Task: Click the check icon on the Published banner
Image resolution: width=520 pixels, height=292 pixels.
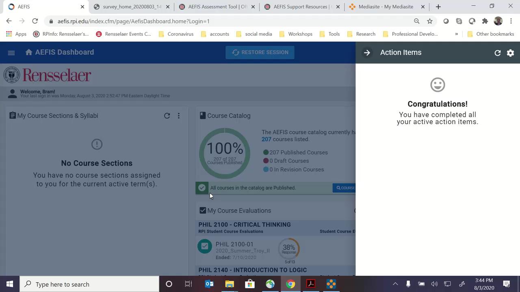Action: point(202,187)
